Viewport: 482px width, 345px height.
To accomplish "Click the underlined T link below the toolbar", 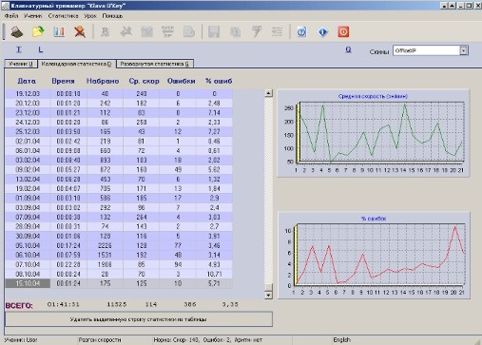I will (19, 49).
